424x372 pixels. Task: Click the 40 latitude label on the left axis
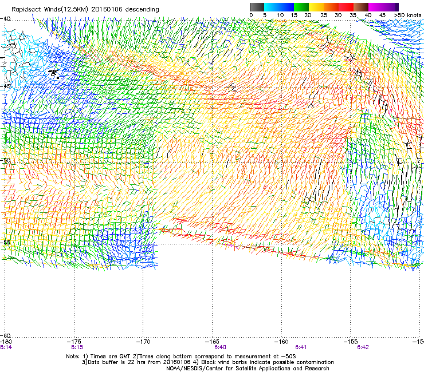6,19
